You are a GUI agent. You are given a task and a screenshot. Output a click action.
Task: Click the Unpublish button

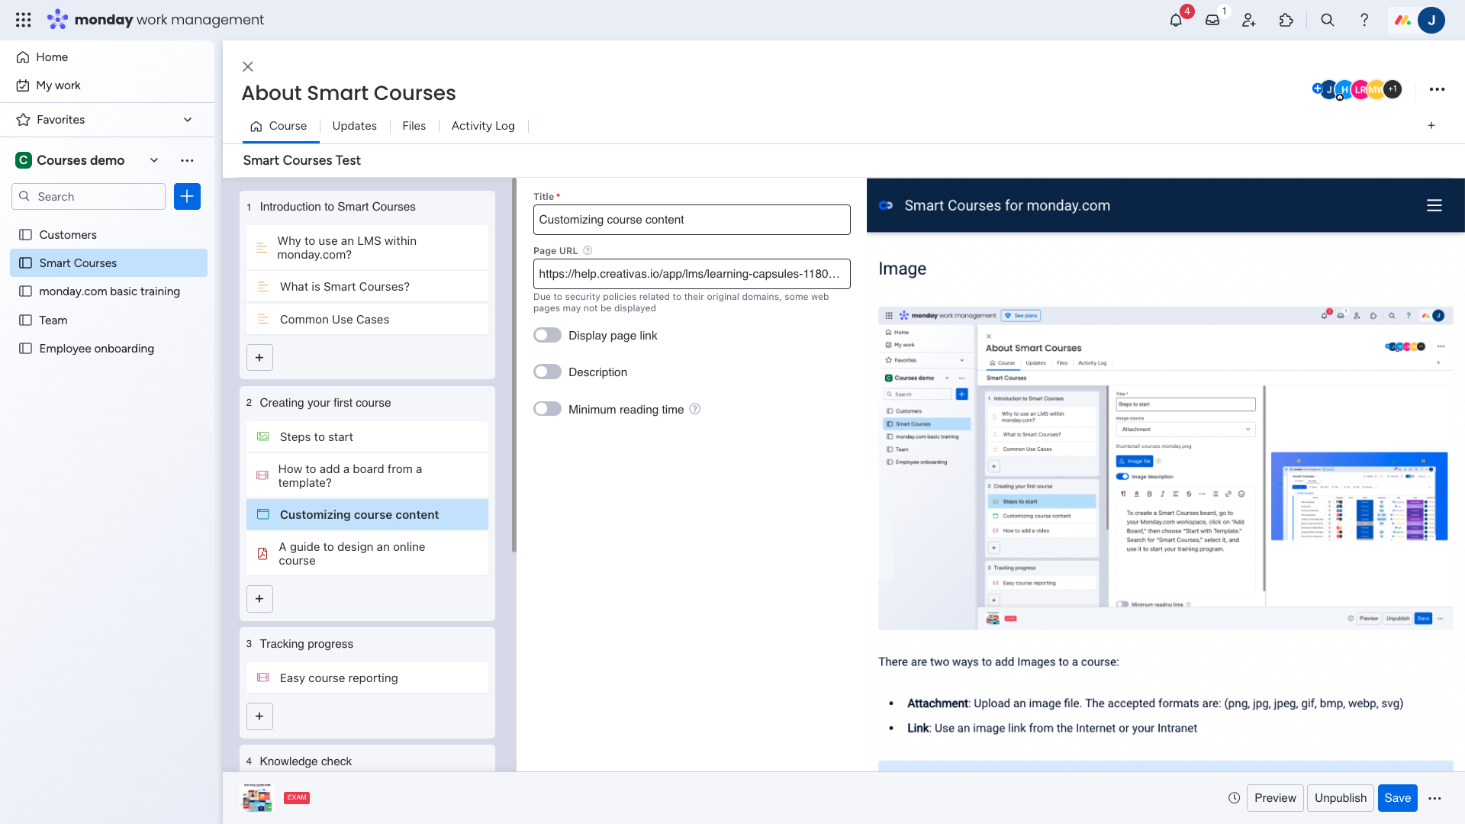[1341, 798]
